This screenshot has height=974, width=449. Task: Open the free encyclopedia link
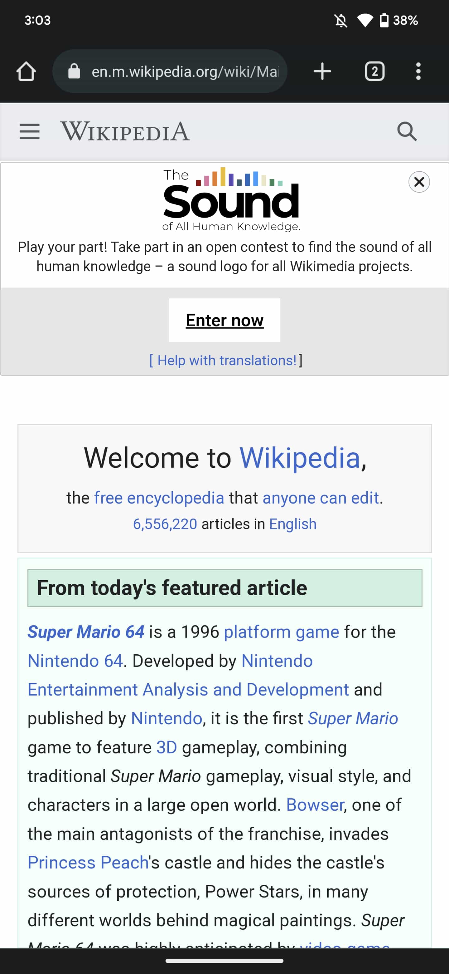click(159, 498)
